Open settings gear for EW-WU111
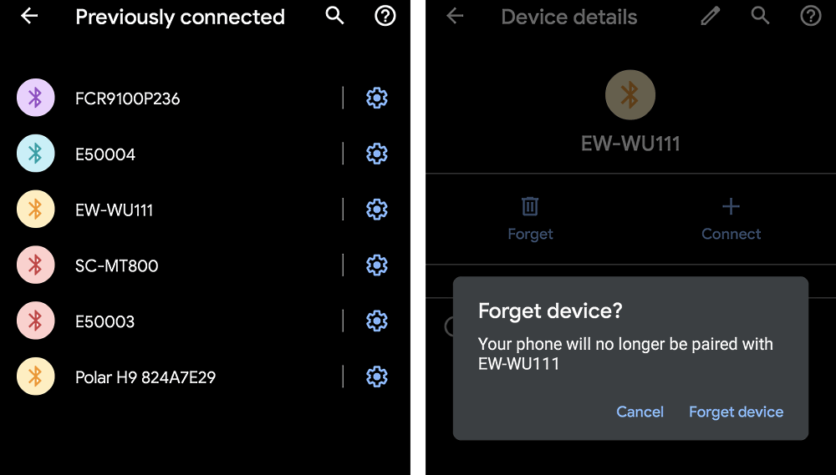This screenshot has width=836, height=475. tap(377, 210)
